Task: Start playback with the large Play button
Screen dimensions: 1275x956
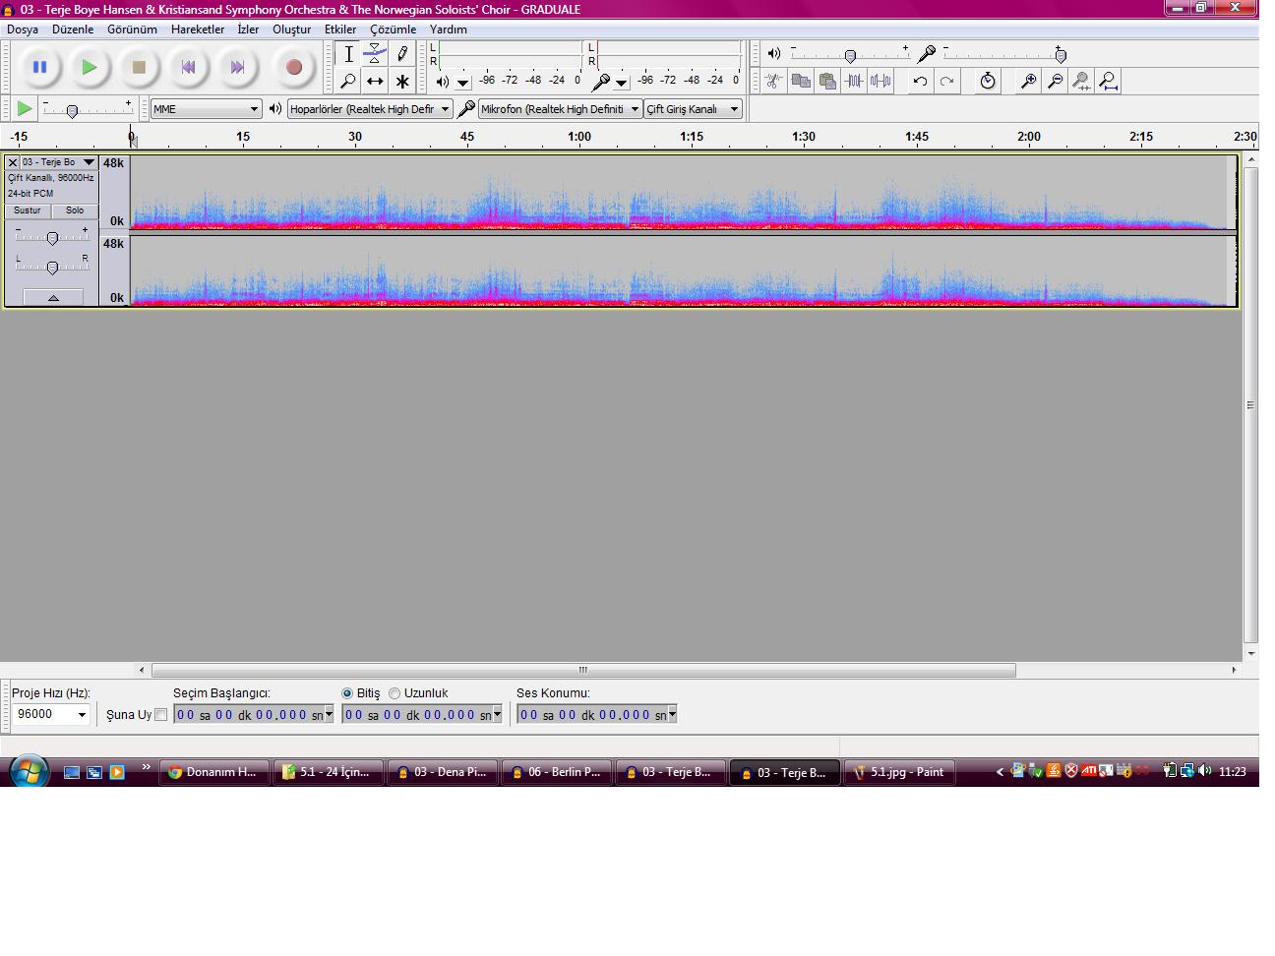Action: [90, 67]
